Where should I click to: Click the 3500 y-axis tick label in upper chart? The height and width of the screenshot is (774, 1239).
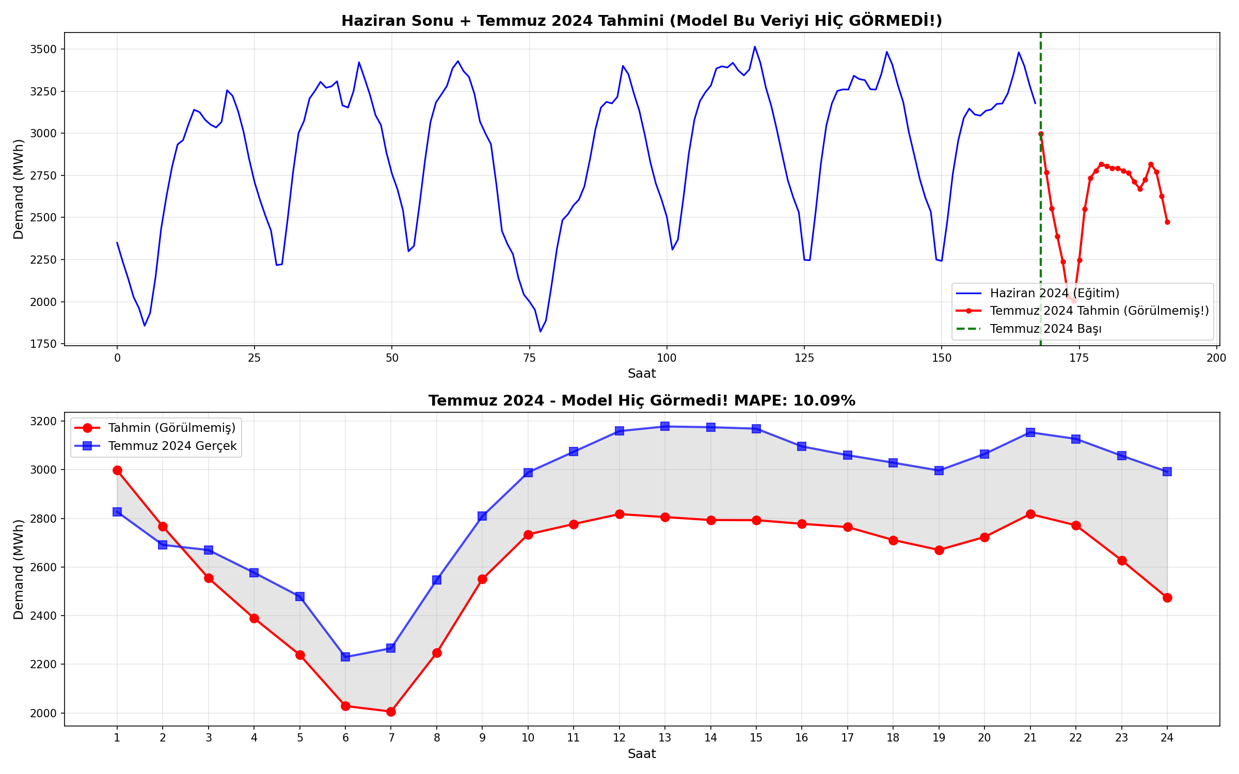pos(43,50)
